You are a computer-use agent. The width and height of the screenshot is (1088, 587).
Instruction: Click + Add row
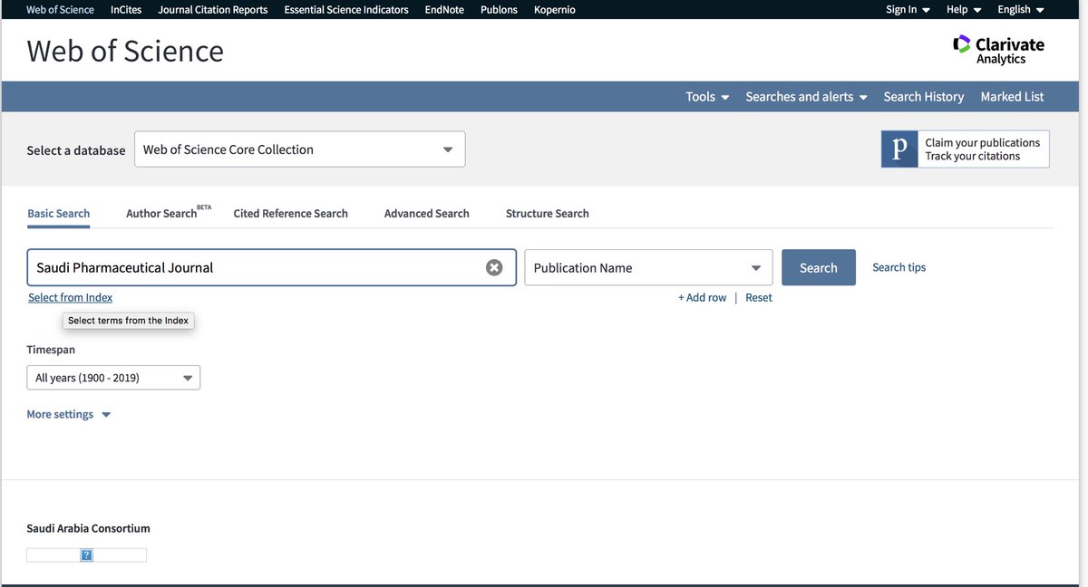pos(702,297)
